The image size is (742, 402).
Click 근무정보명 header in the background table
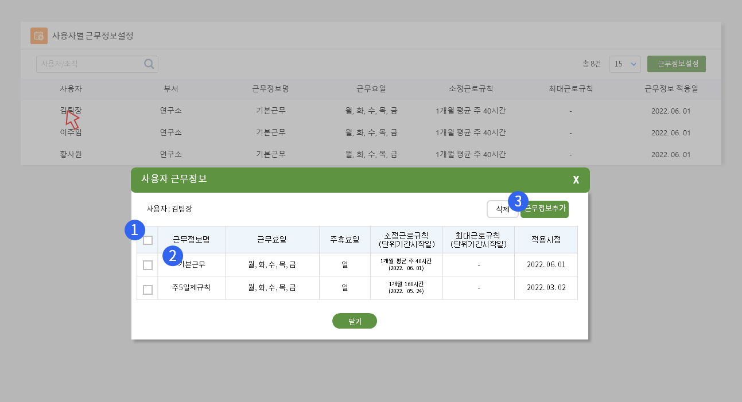pyautogui.click(x=270, y=89)
